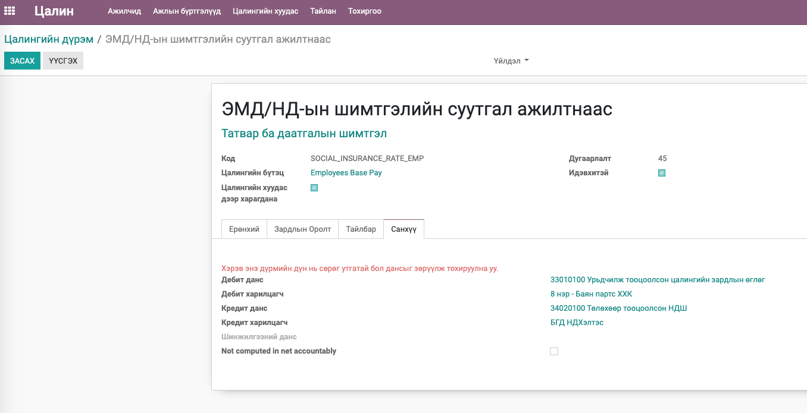Click the ЗАСАХ edit button
The height and width of the screenshot is (413, 807).
(22, 61)
